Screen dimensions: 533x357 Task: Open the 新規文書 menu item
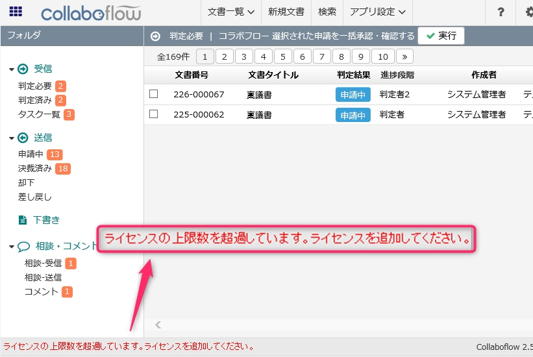click(286, 12)
